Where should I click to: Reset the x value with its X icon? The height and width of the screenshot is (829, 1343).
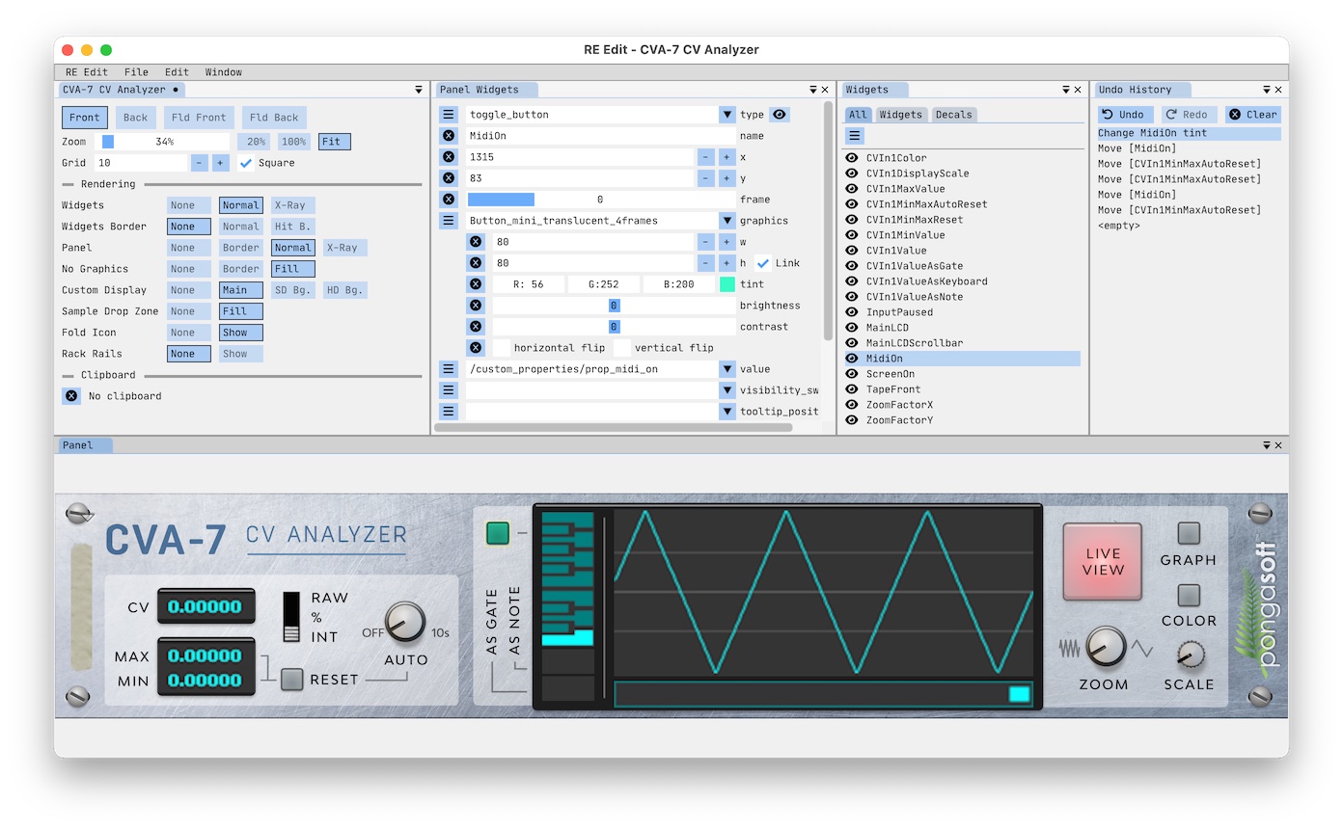click(x=449, y=157)
